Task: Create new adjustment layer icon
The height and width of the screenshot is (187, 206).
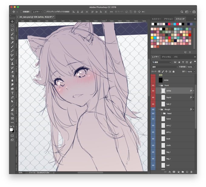Action: (x=178, y=172)
